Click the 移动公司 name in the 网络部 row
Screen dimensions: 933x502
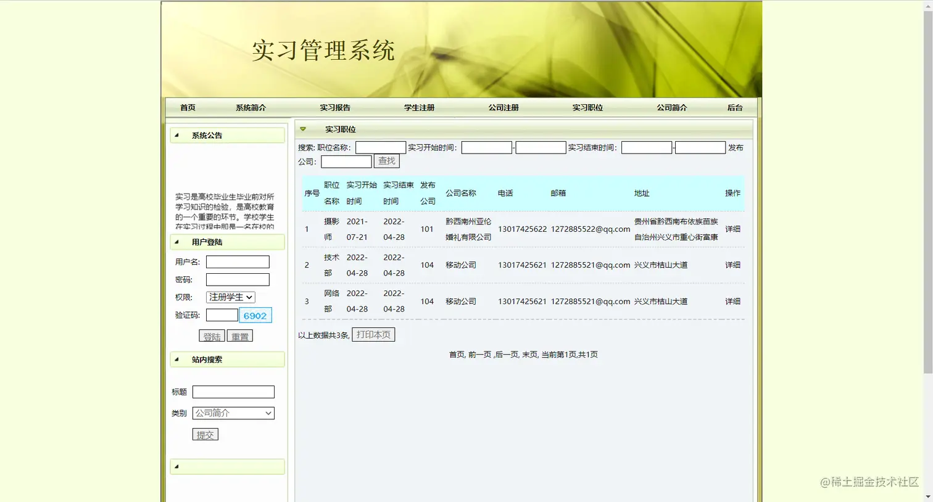[461, 302]
